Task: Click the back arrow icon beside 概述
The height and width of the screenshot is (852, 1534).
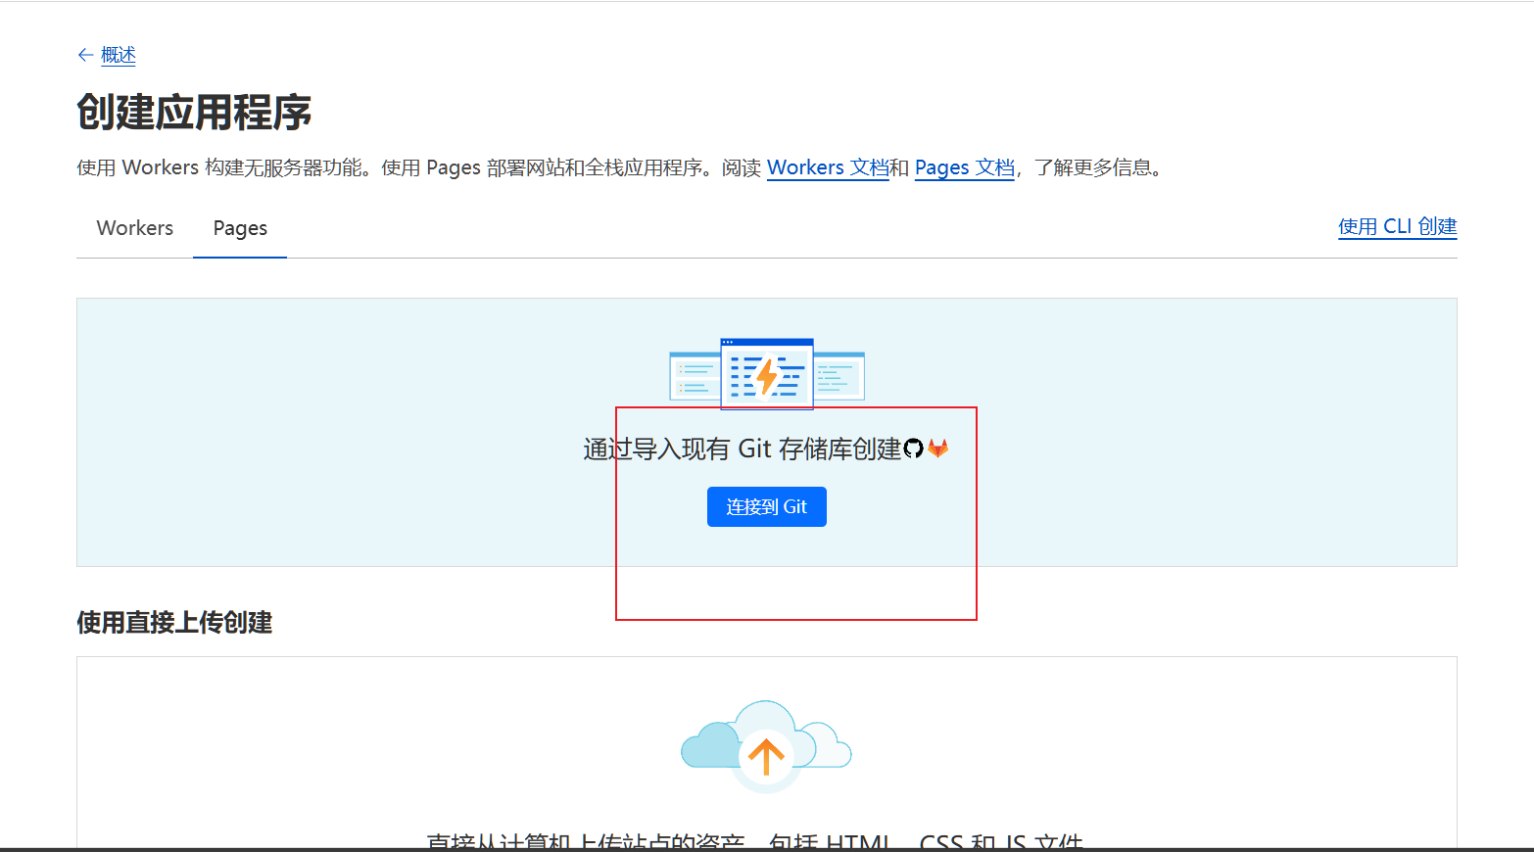Action: click(85, 55)
